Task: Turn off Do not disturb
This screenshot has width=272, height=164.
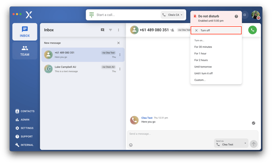Action: coord(216,31)
